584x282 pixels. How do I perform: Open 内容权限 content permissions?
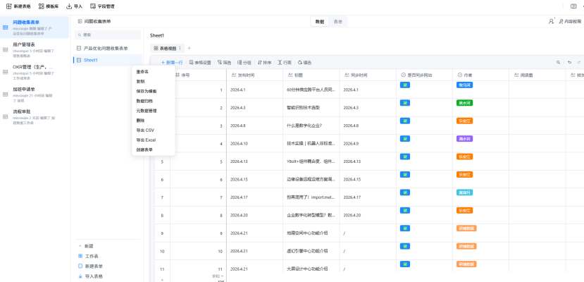(x=570, y=22)
